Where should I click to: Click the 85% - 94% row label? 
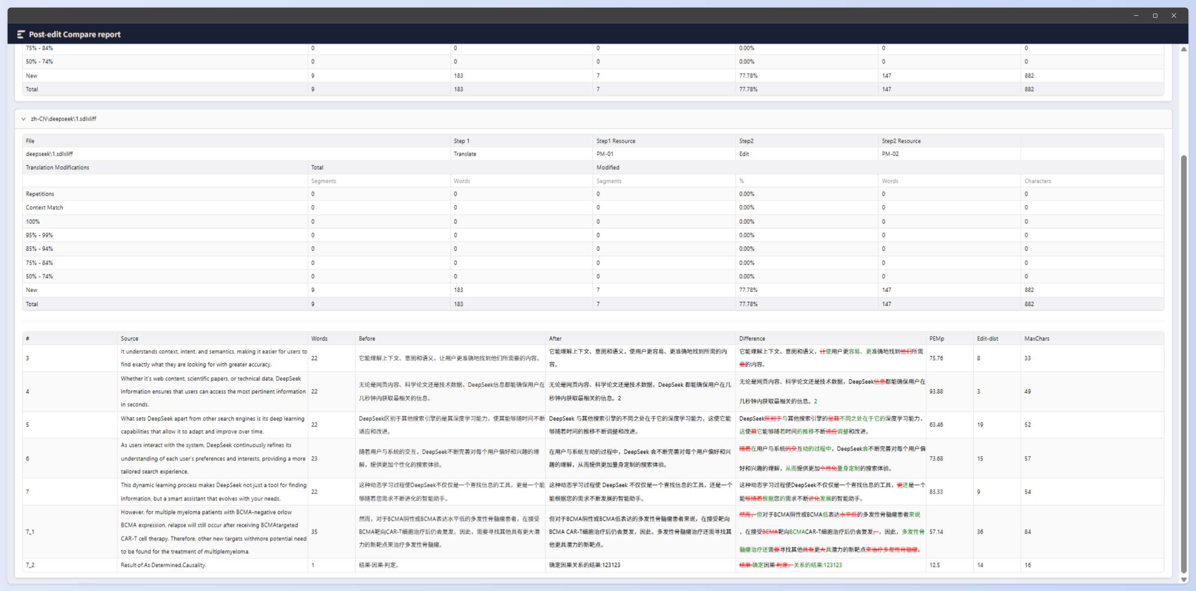click(x=39, y=249)
